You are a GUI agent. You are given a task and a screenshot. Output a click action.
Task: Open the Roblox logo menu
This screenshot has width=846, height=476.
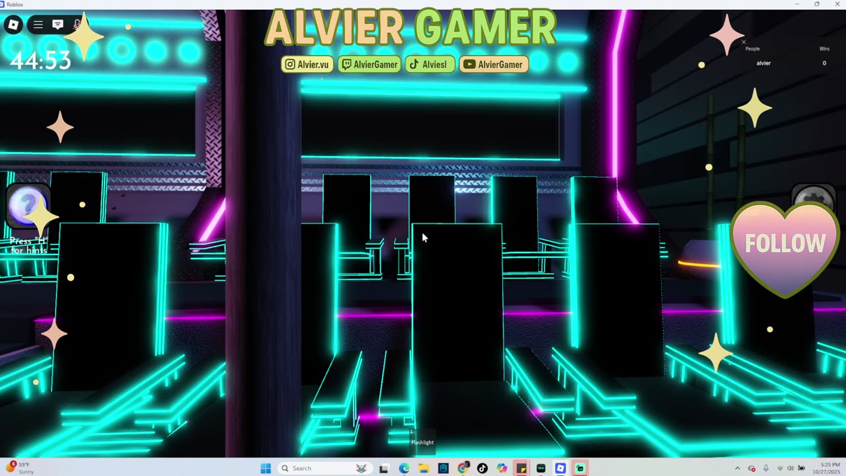(x=13, y=25)
